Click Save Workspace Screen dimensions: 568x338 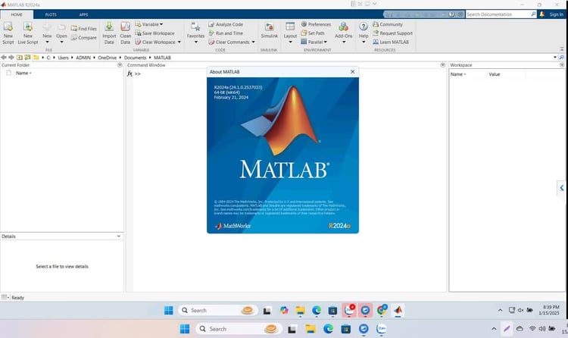click(154, 33)
